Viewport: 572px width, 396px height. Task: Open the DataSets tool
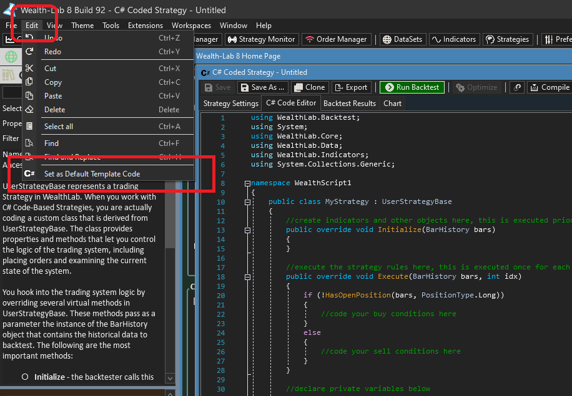click(402, 39)
